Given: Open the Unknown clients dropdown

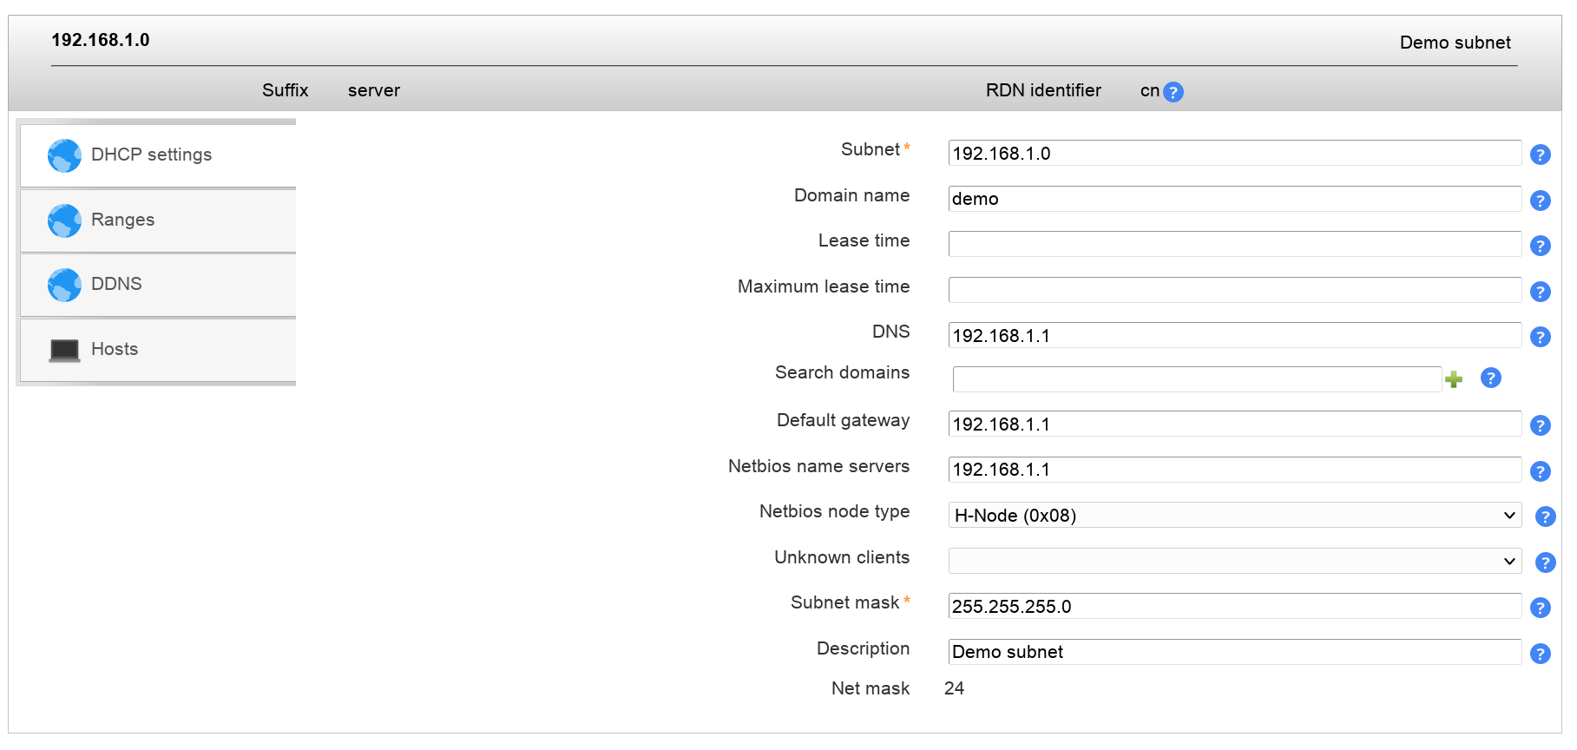Looking at the screenshot, I should [x=1233, y=561].
